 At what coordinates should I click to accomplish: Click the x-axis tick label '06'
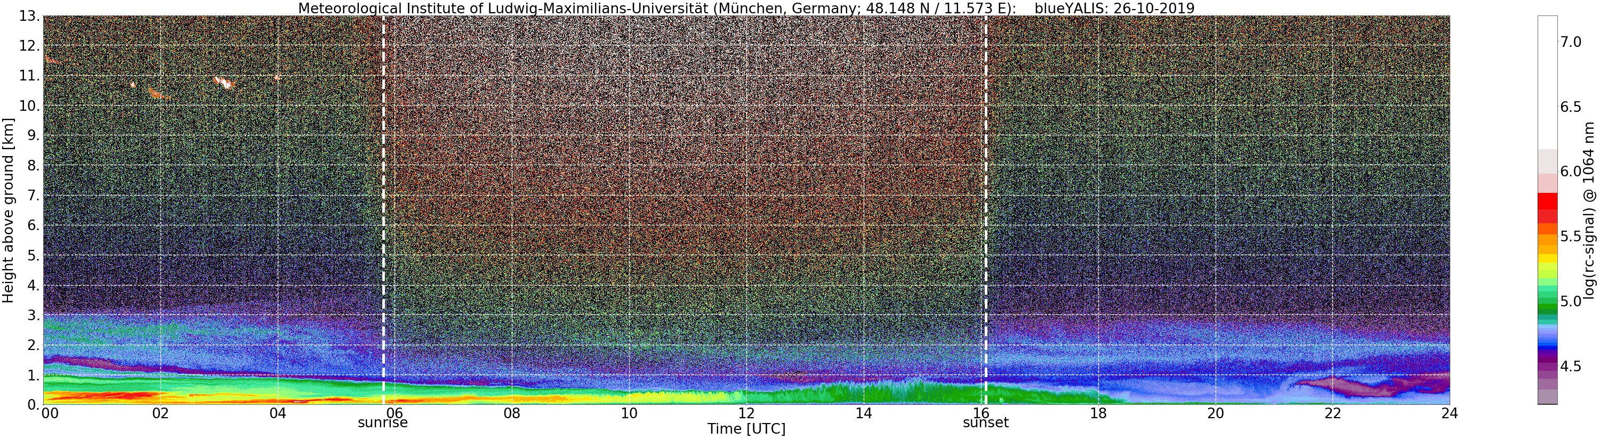click(x=395, y=413)
